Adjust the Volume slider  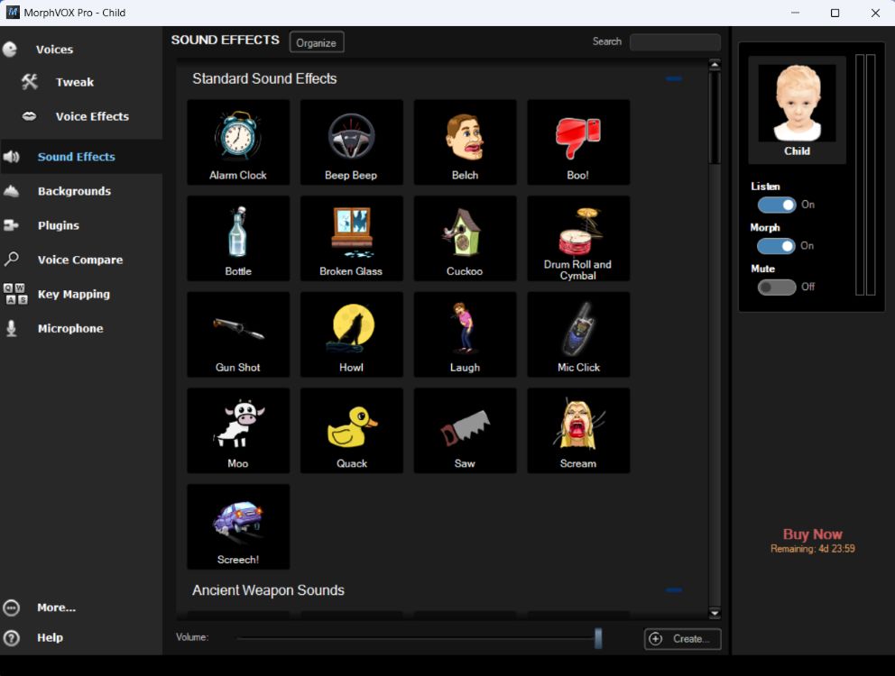click(597, 637)
